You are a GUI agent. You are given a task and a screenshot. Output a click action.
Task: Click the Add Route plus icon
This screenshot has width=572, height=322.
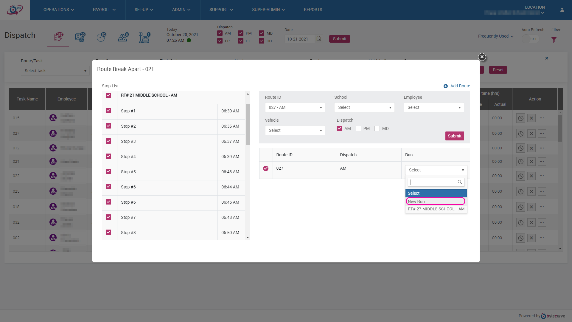(x=446, y=86)
